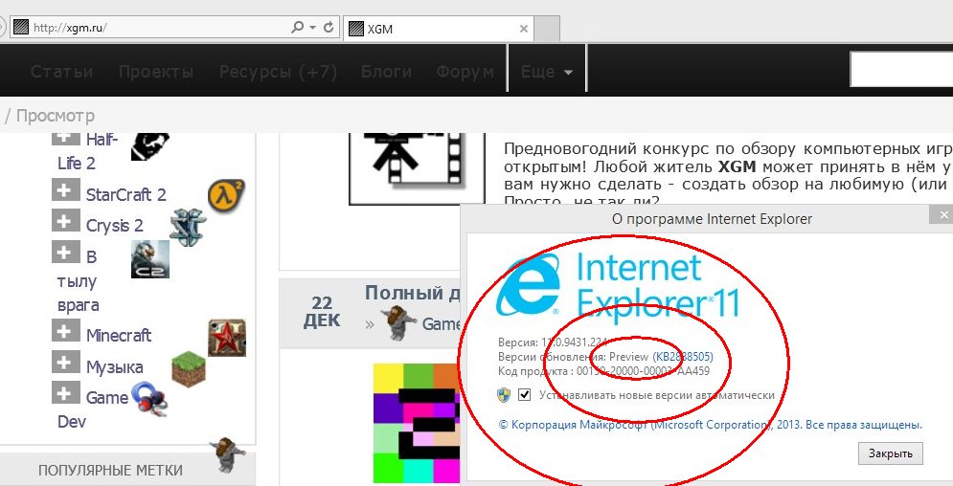Click the address bar with xgm.ru URL
953x486 pixels.
[x=175, y=28]
